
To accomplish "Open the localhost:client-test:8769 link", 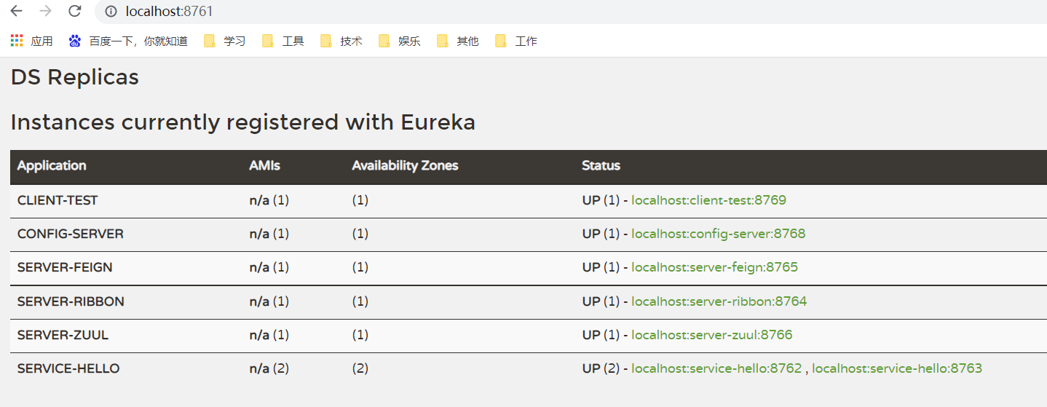I will pyautogui.click(x=708, y=200).
